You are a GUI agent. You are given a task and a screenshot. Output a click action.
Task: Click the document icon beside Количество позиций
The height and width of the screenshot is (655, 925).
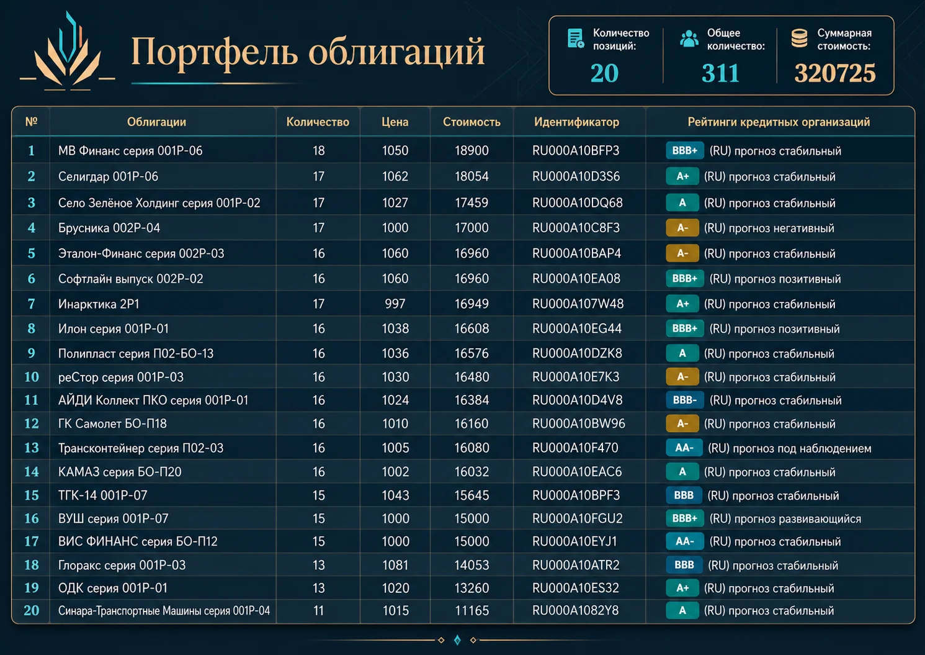pyautogui.click(x=576, y=38)
